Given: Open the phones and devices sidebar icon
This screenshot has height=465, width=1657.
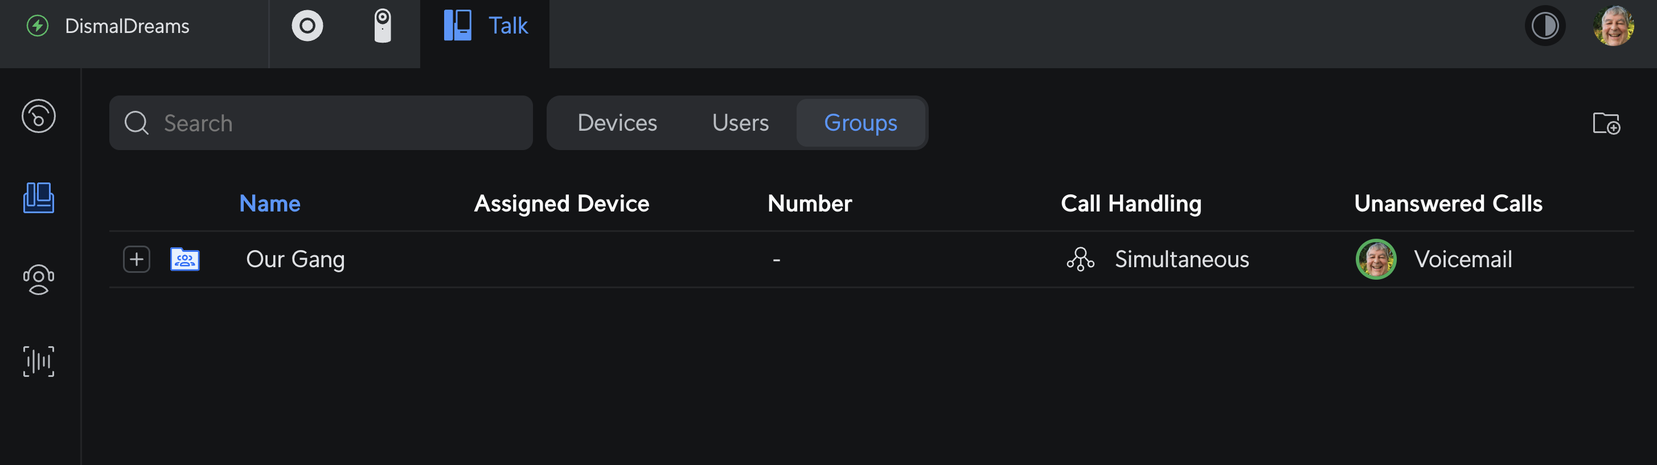Looking at the screenshot, I should [x=39, y=197].
